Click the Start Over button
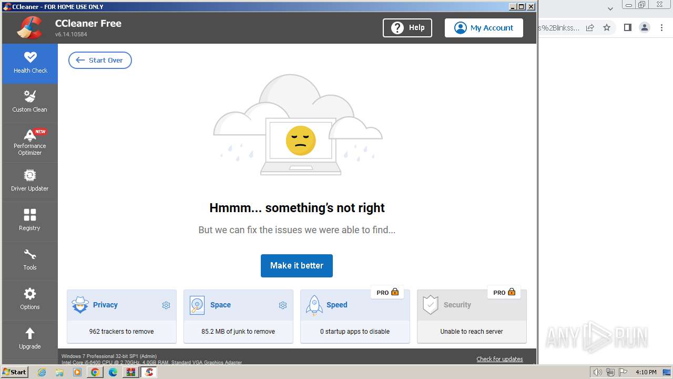Screen dimensions: 673x379 click(x=100, y=60)
